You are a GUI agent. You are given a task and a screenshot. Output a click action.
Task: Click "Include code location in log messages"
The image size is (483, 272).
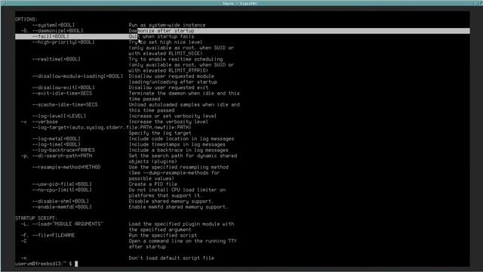[x=181, y=139]
